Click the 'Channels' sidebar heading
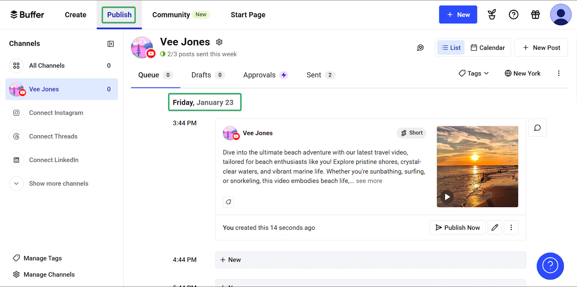This screenshot has width=577, height=287. click(25, 44)
